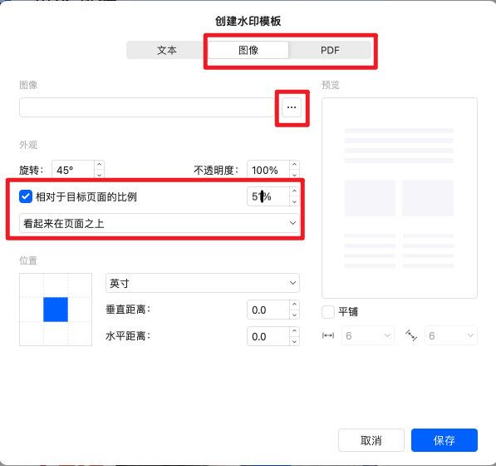Open 看起来在页面之上 dropdown
The width and height of the screenshot is (496, 466).
point(160,223)
